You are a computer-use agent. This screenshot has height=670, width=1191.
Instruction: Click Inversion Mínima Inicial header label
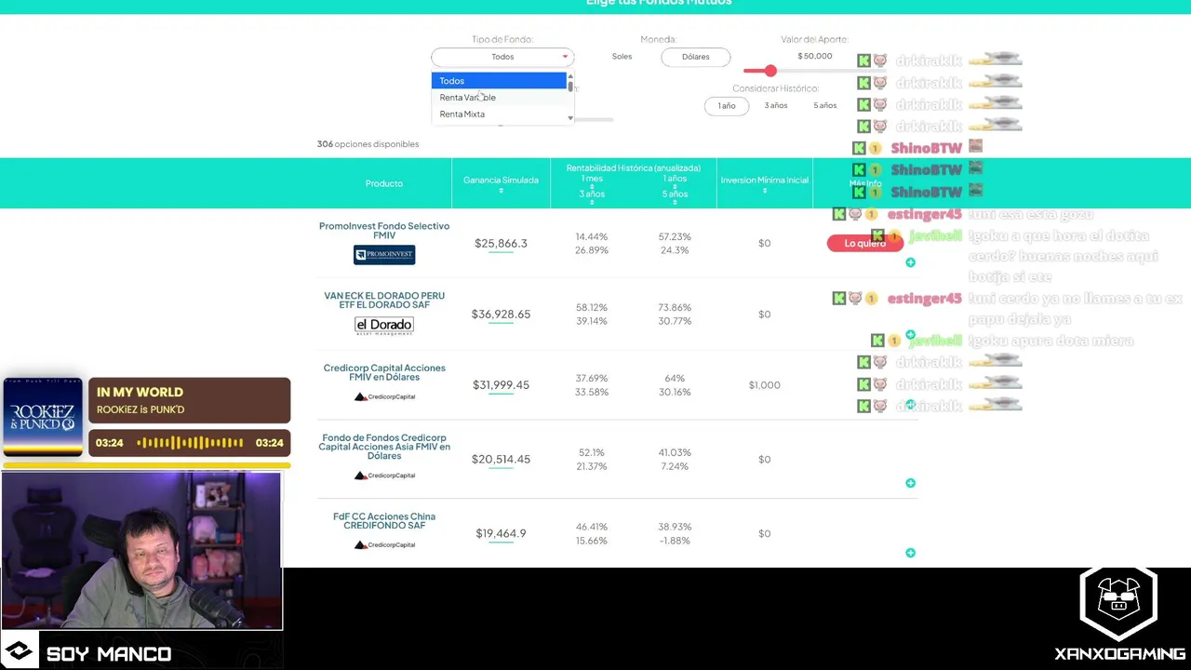coord(764,180)
